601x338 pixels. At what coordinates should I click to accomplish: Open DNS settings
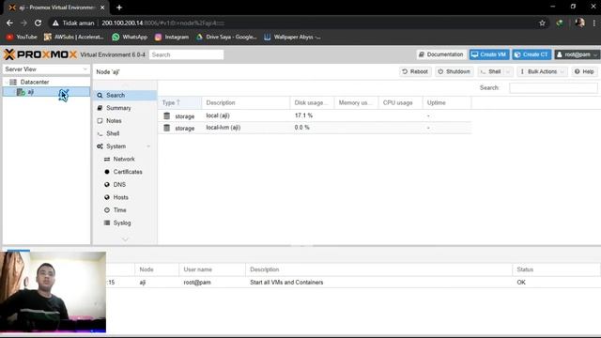point(125,185)
